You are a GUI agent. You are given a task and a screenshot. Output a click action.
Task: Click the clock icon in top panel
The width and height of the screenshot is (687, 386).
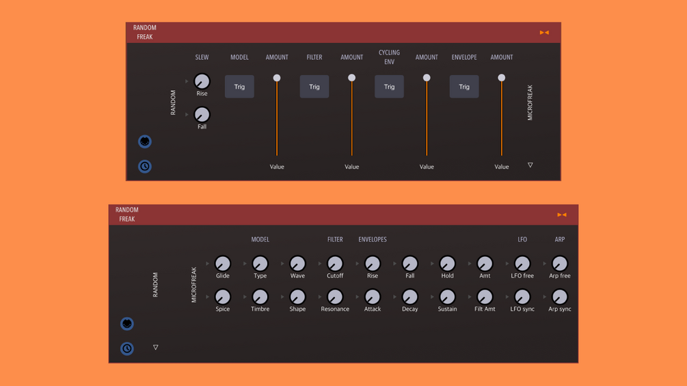point(145,166)
